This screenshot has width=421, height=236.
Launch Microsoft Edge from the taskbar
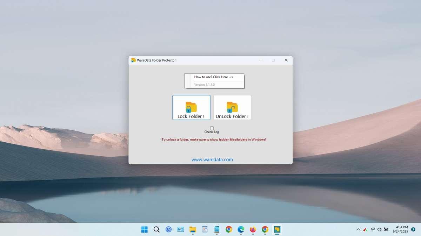tap(241, 229)
